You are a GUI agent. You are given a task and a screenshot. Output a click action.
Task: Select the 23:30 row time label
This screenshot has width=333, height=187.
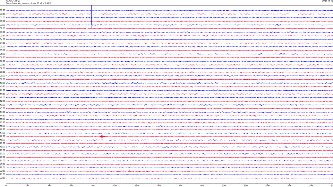click(x=2, y=178)
